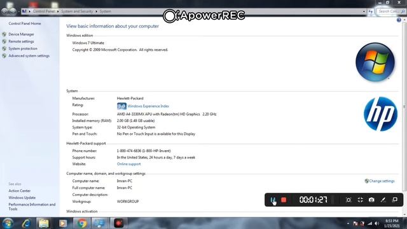Click the four-corner region icon on recorder toolbar
The width and height of the screenshot is (407, 229).
361,200
